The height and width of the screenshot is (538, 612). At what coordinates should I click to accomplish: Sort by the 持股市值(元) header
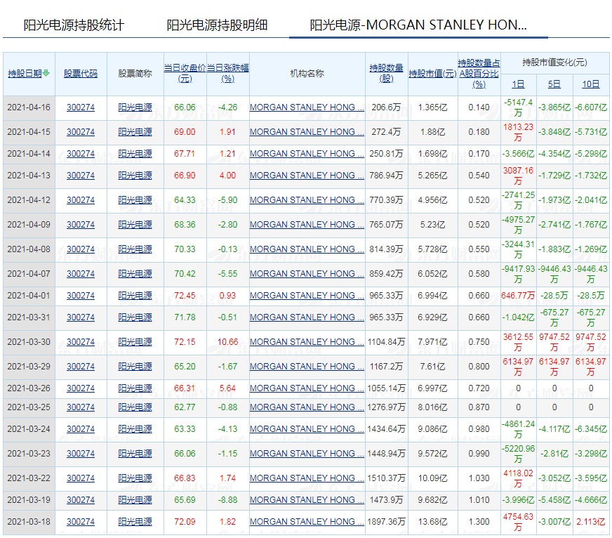pyautogui.click(x=433, y=74)
